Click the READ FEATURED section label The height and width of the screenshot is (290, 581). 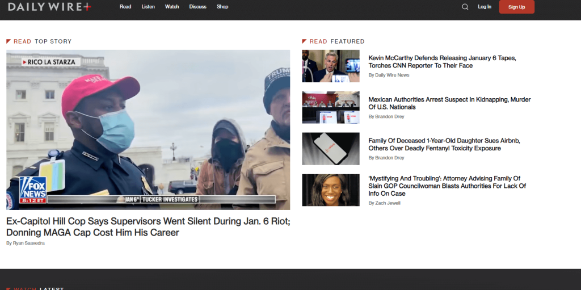tap(334, 41)
